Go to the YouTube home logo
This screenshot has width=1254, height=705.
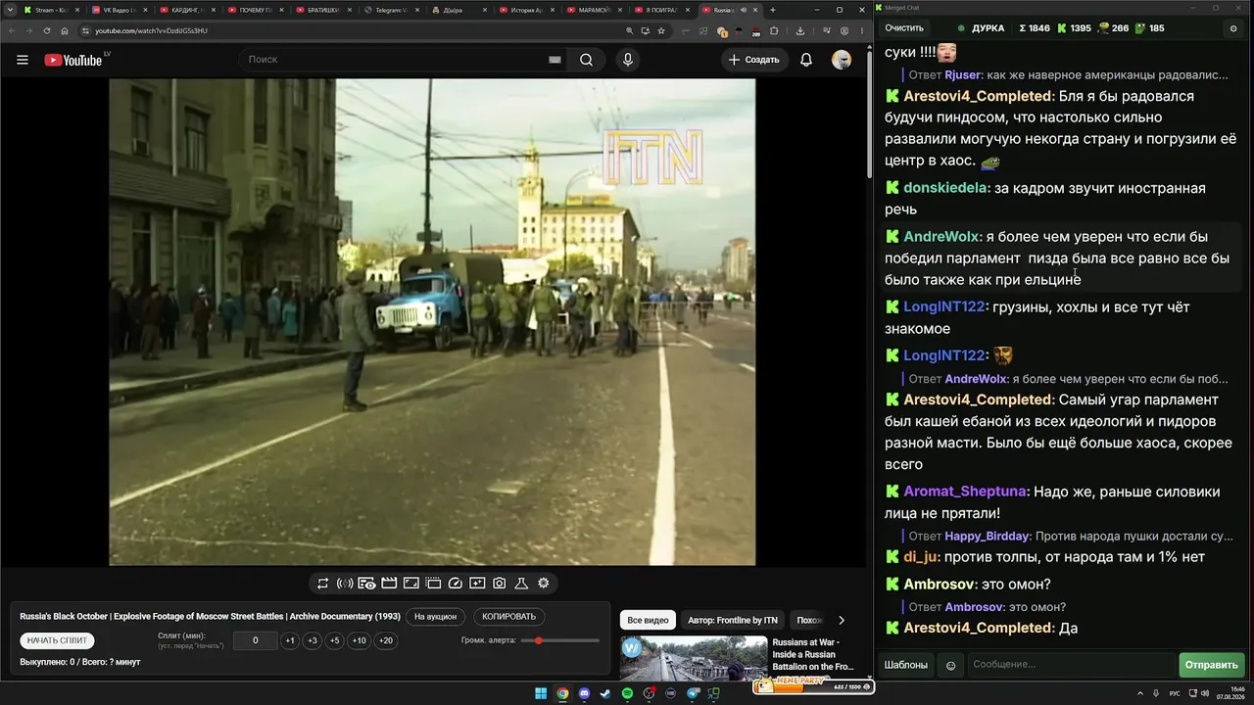click(73, 60)
